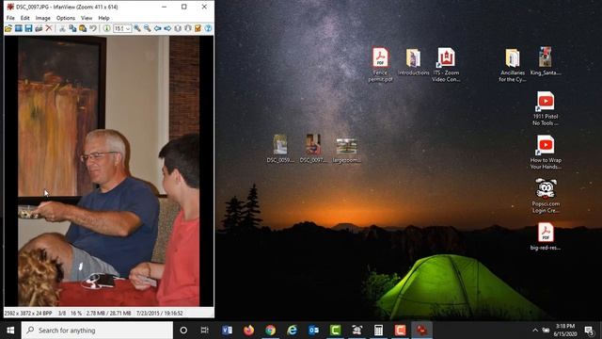Open Outlook from the taskbar

pyautogui.click(x=313, y=331)
